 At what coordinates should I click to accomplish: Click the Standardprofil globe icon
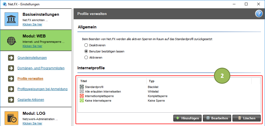[82, 87]
